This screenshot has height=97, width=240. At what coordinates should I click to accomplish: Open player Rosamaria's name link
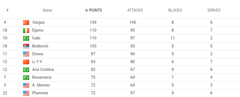click(42, 77)
